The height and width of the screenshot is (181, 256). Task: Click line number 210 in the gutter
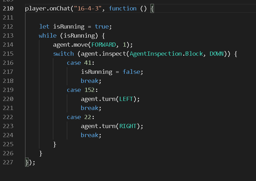click(8, 8)
